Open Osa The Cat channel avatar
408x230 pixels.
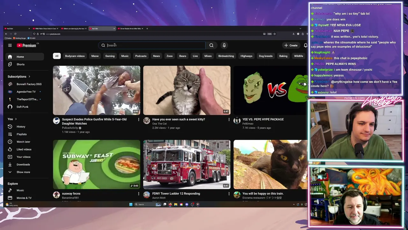tap(147, 120)
